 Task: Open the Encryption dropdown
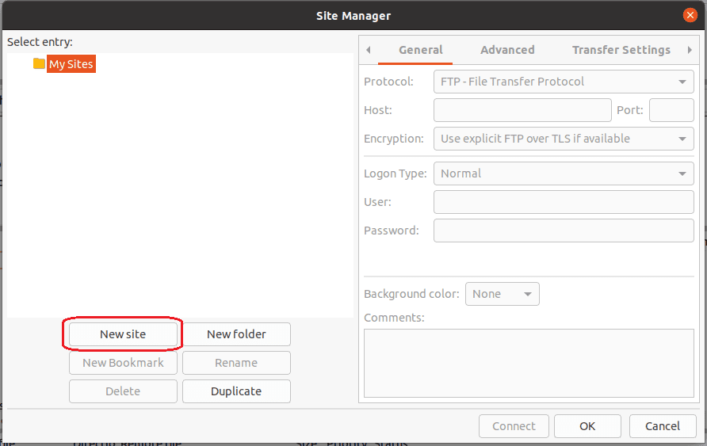tap(564, 139)
